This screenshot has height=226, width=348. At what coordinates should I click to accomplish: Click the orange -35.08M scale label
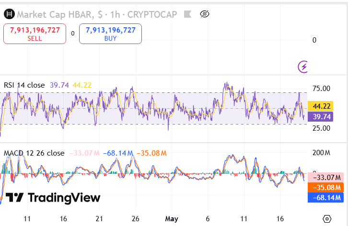click(x=325, y=188)
